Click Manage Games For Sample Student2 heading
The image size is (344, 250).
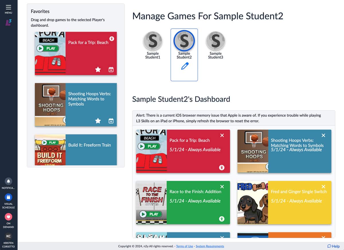pyautogui.click(x=208, y=16)
